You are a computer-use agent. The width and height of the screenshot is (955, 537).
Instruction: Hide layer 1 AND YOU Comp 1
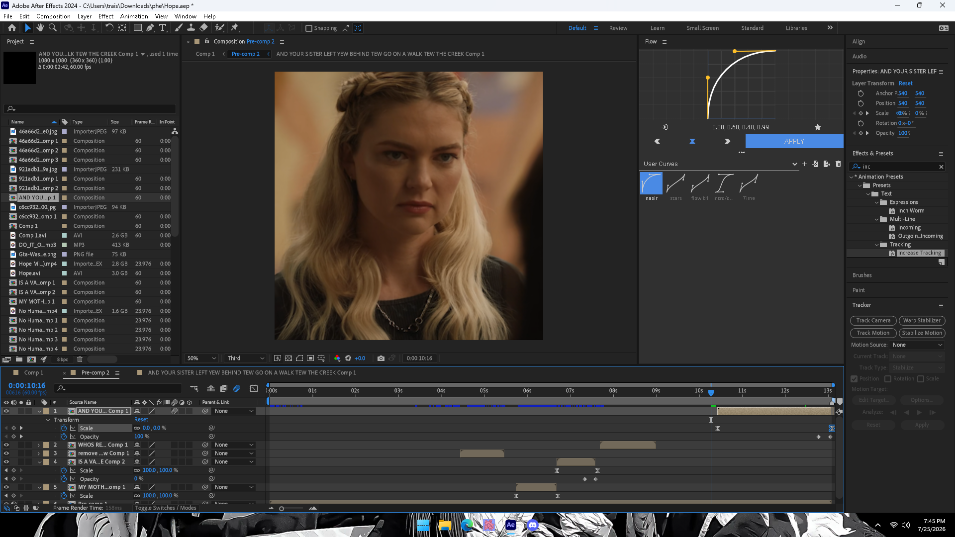[6, 411]
